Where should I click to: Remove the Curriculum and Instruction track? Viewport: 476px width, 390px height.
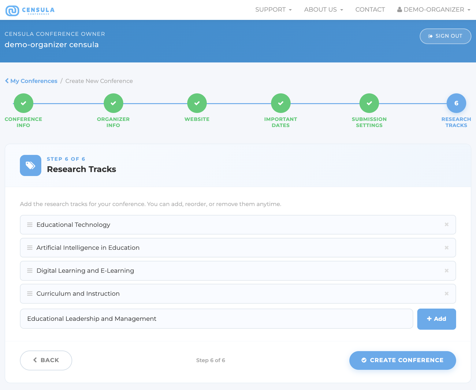tap(447, 294)
